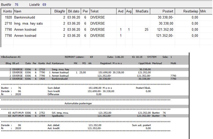The image size is (213, 139).
Task: Sort by the Konto column header
Action: click(7, 11)
